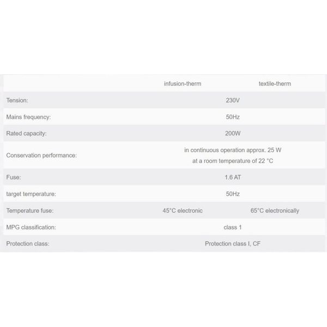
Task: Click the 50Hz value in Mains frequency row
Action: (x=233, y=117)
